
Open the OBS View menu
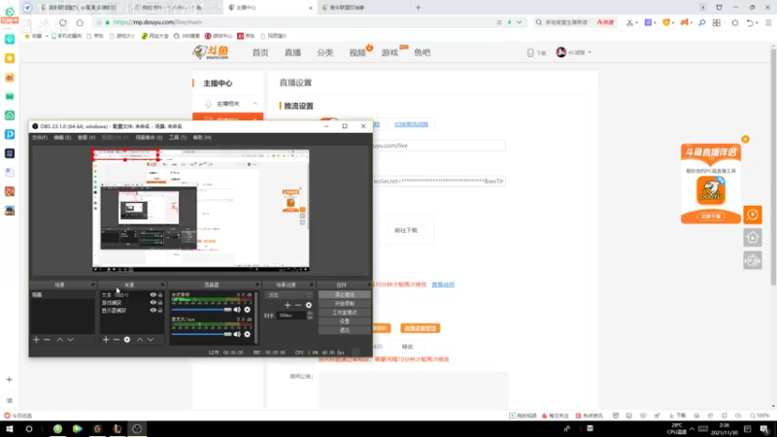[86, 137]
